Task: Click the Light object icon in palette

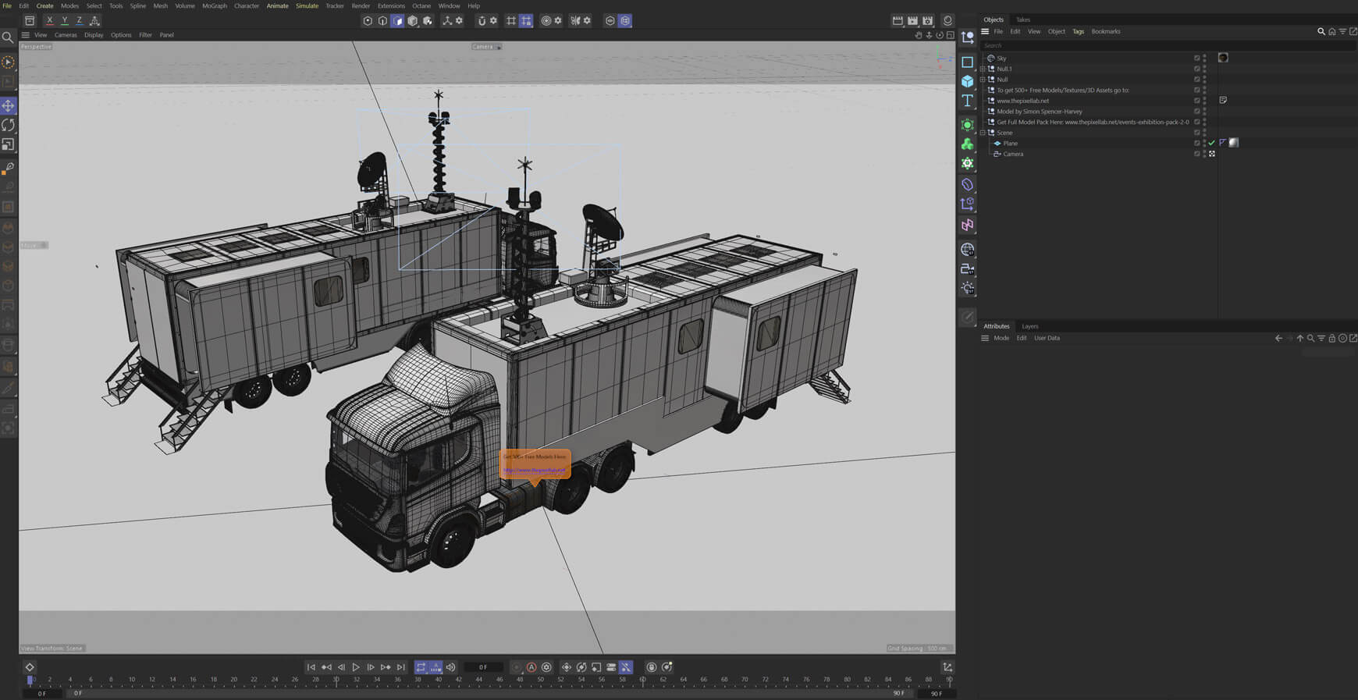Action: click(968, 288)
